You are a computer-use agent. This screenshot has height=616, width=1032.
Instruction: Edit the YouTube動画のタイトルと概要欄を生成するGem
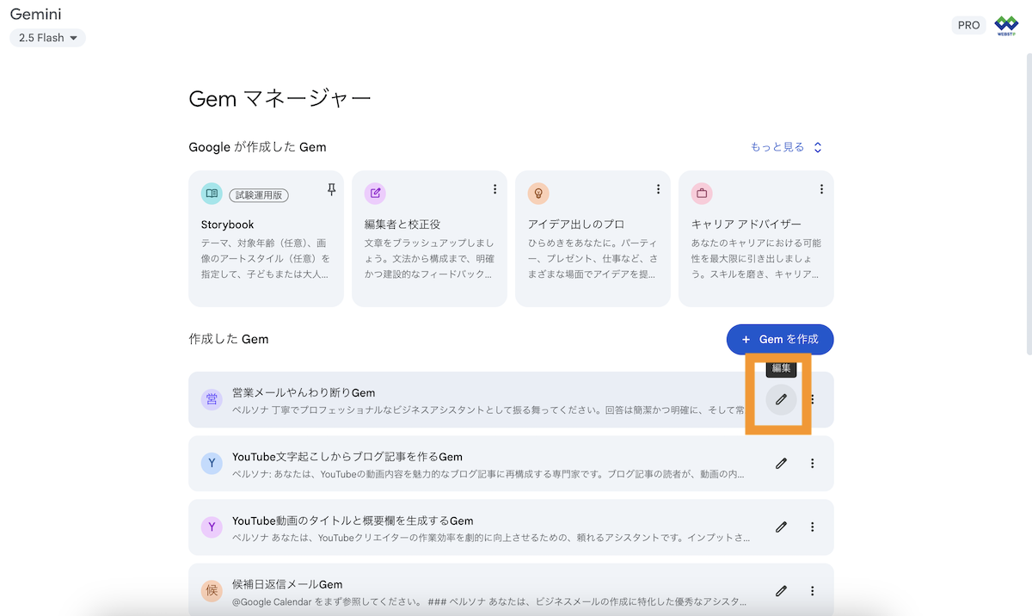coord(781,527)
